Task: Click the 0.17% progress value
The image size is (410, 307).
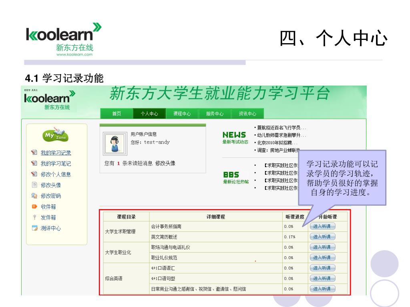Action: (x=289, y=237)
